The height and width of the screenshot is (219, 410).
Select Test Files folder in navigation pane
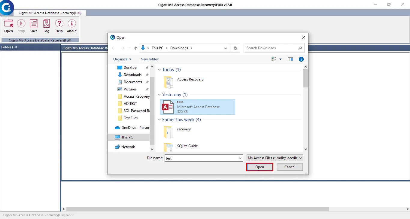point(131,118)
